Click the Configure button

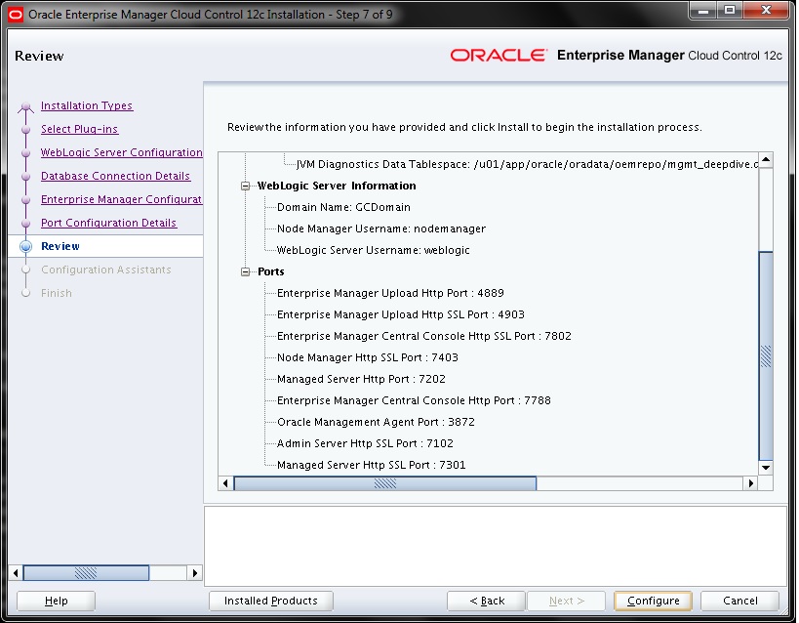(x=653, y=601)
